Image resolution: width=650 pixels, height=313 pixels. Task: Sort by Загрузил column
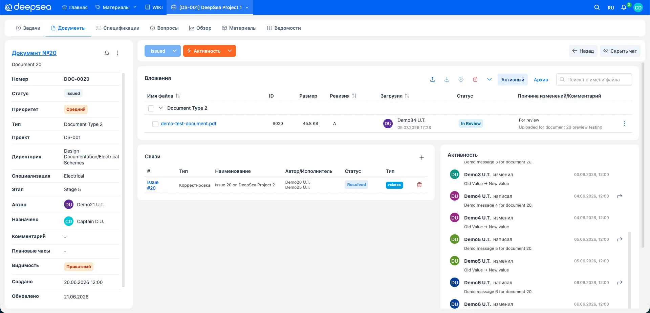(x=407, y=96)
